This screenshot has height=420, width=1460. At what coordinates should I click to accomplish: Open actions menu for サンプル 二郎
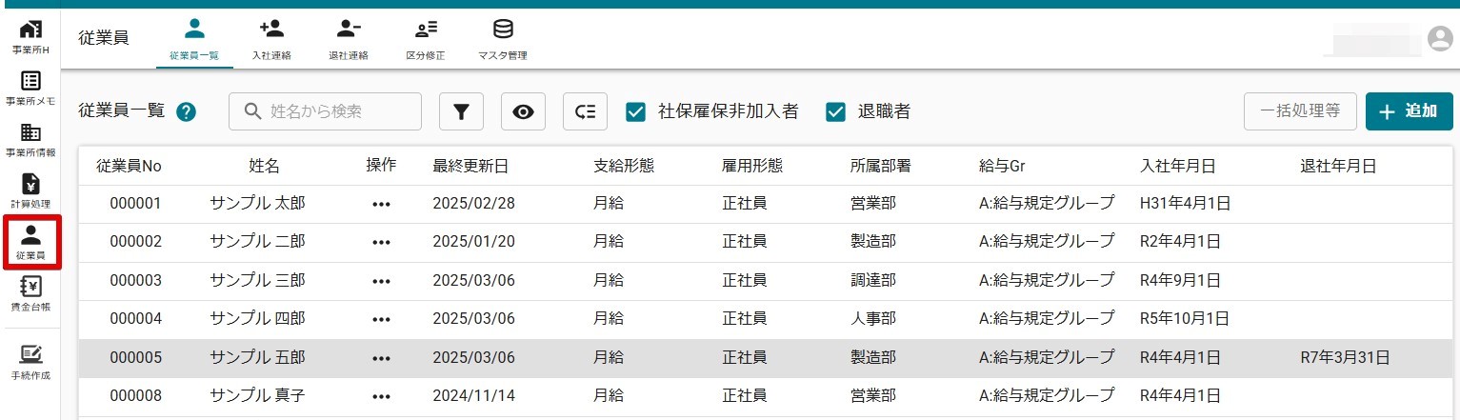382,242
